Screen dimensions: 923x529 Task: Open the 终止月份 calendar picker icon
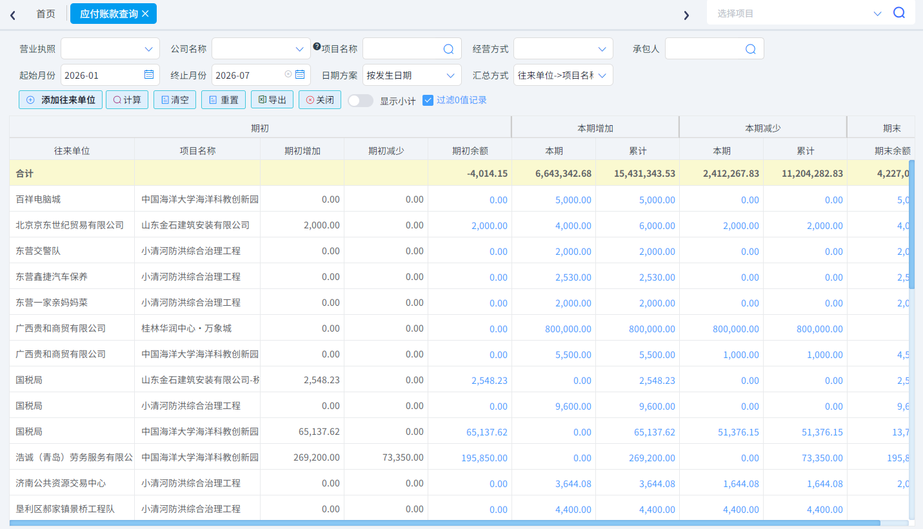300,74
